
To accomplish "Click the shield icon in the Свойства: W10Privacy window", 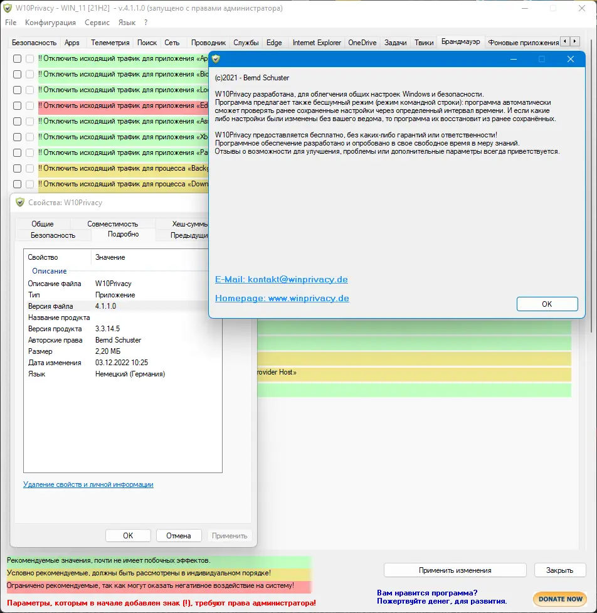I will point(20,203).
